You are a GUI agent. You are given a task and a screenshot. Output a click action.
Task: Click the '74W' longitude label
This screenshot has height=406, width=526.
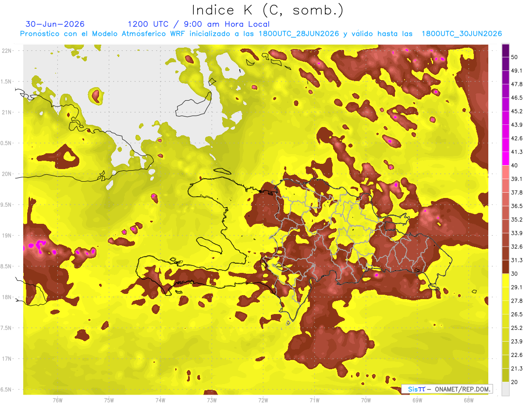point(160,400)
